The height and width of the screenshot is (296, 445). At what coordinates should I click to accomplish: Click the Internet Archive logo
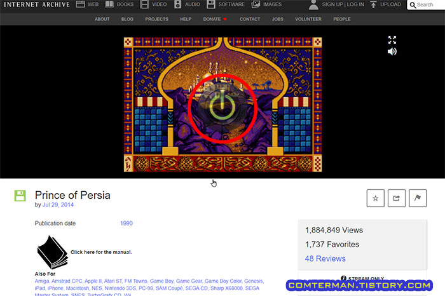tap(37, 4)
